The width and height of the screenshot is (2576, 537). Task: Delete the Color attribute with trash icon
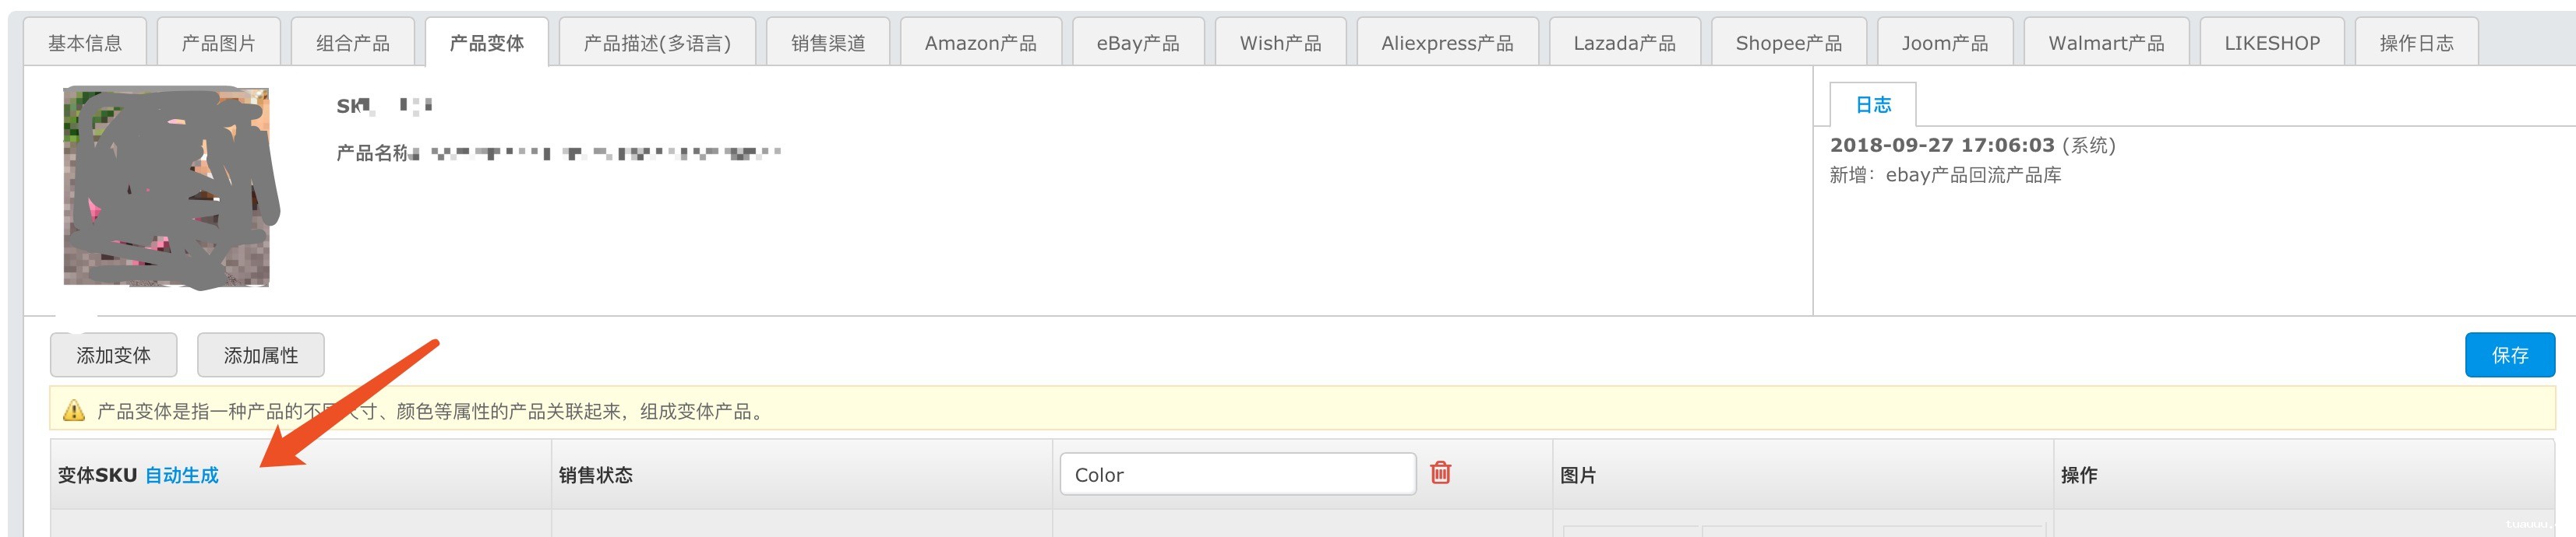(x=1440, y=472)
